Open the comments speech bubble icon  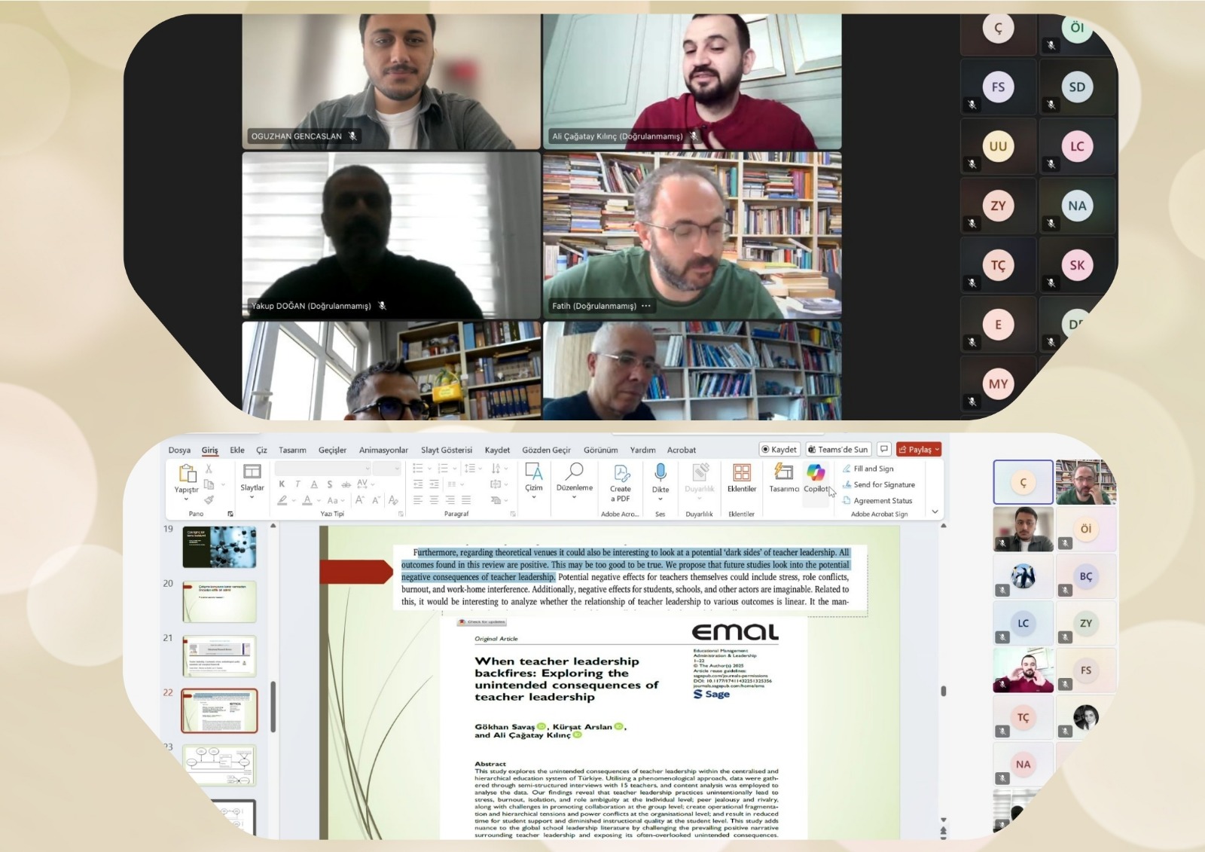click(884, 450)
